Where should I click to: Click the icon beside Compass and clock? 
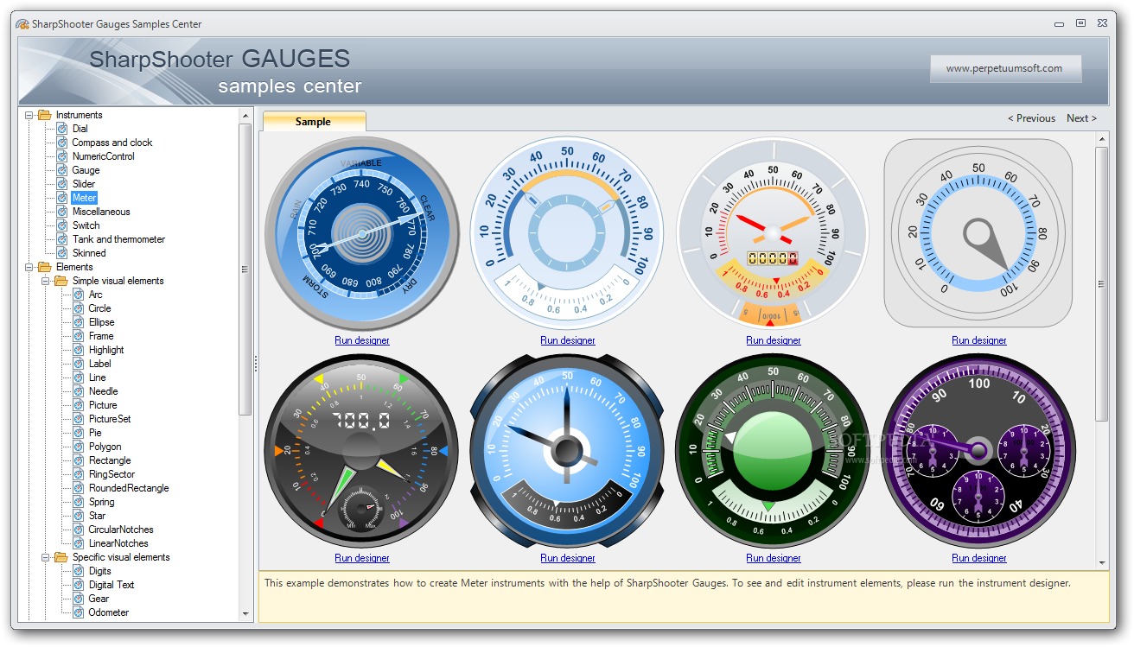point(62,143)
